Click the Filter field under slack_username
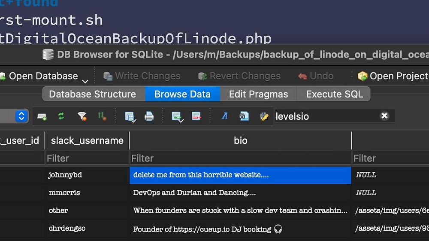 tap(87, 159)
